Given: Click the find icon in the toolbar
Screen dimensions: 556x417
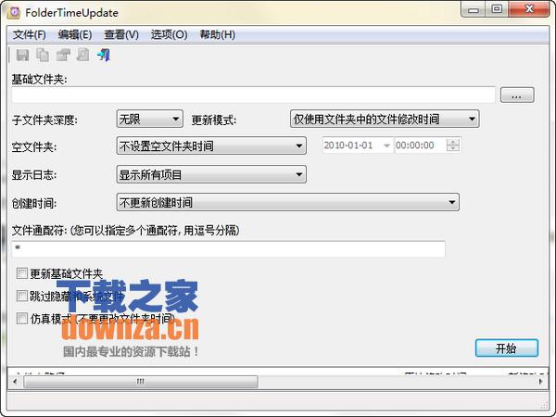Looking at the screenshot, I should 83,55.
